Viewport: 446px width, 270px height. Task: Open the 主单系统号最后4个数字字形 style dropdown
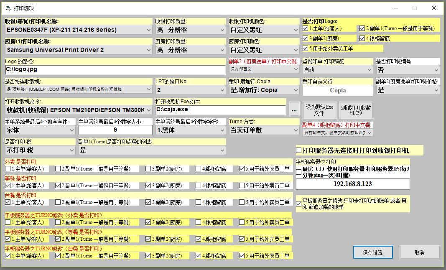(x=191, y=130)
